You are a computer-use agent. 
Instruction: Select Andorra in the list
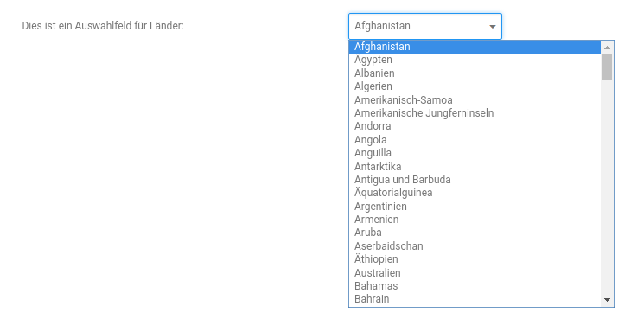coord(475,126)
